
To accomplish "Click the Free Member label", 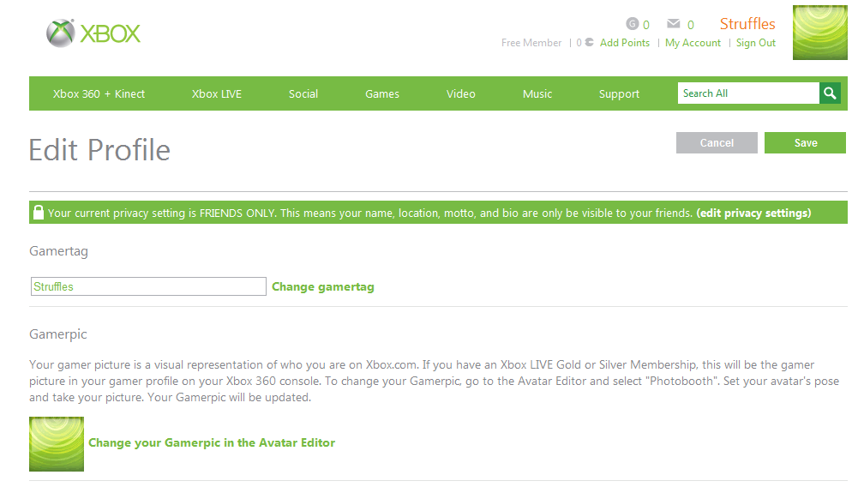I will tap(531, 43).
